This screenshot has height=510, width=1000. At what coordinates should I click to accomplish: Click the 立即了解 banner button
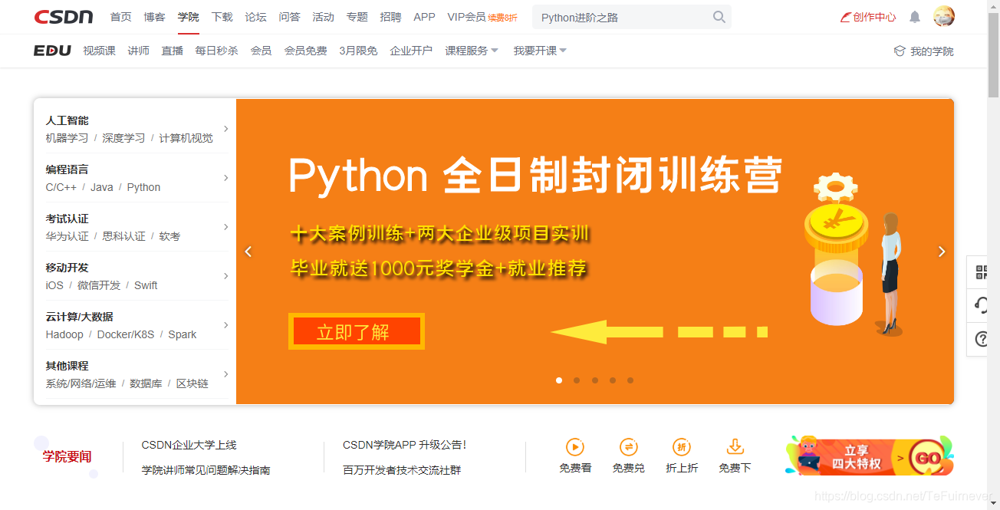pos(356,331)
